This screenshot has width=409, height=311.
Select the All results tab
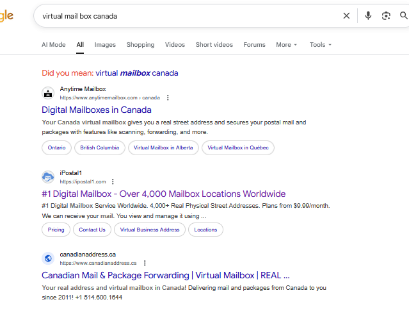point(80,45)
